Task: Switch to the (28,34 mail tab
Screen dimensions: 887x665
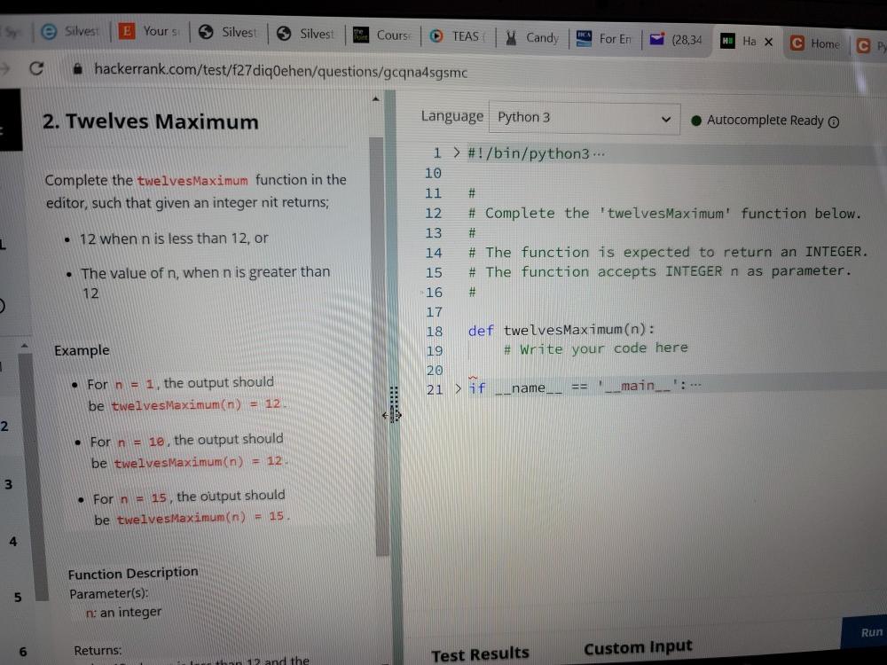Action: coord(676,40)
